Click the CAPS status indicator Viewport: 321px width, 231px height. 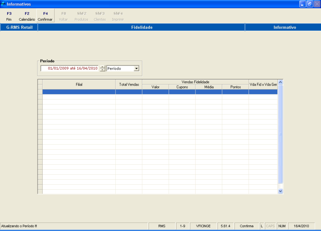[x=270, y=226]
